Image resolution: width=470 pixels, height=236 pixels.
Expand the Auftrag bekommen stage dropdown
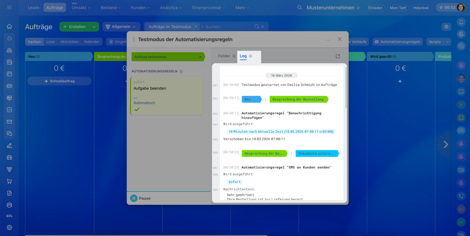[200, 57]
